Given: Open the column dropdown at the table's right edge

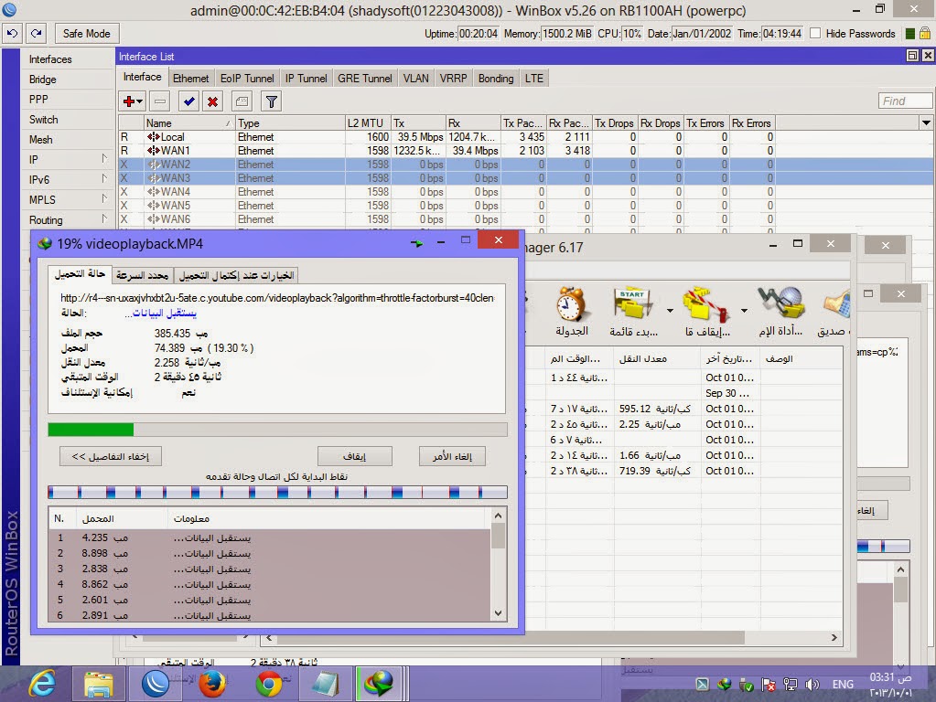Looking at the screenshot, I should click(x=926, y=122).
